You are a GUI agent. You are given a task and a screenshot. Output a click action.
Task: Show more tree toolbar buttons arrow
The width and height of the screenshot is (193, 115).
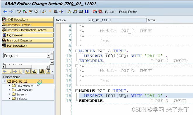pyautogui.click(x=52, y=71)
